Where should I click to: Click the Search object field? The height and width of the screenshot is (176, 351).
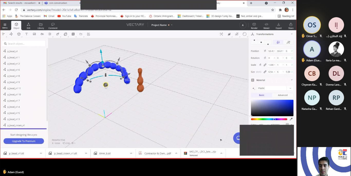(x=24, y=44)
